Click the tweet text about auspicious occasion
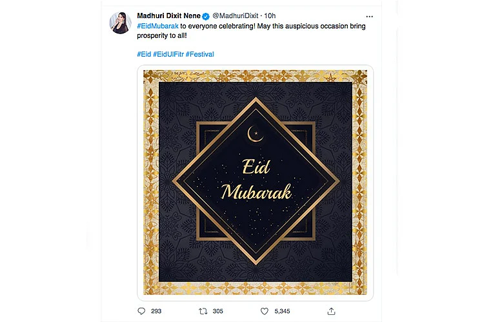The width and height of the screenshot is (484, 322). click(x=251, y=31)
